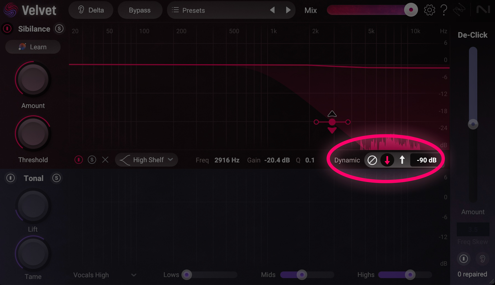Click the up triangle above EQ node
This screenshot has height=285, width=495.
click(x=332, y=114)
